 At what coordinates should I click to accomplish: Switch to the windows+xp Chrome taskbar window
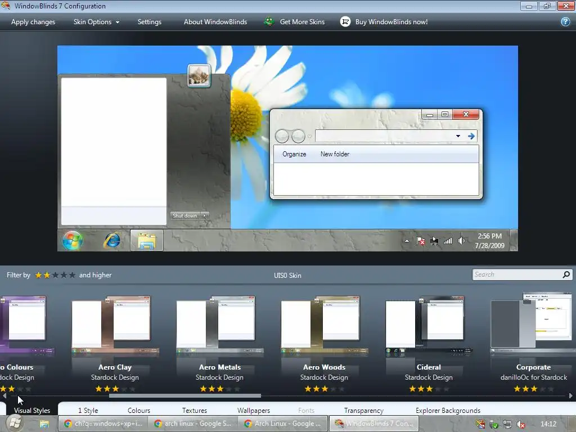click(103, 424)
